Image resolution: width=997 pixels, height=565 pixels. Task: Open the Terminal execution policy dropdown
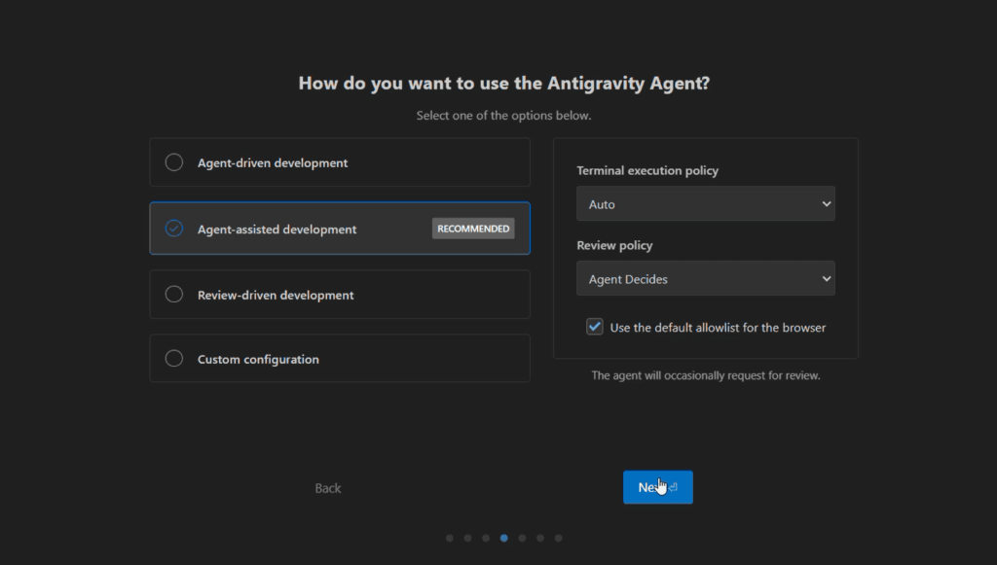[x=705, y=204]
